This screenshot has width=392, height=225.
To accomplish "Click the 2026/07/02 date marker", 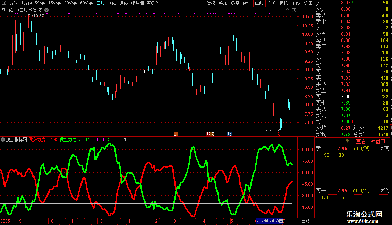I will (270, 221).
